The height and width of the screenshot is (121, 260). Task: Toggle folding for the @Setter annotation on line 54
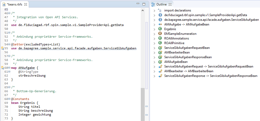click(9, 44)
